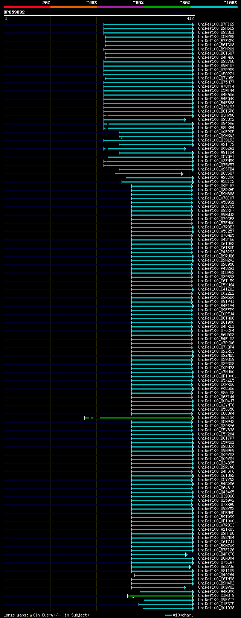241x618 pixels.
Task: Open hit UniRef100_B7FI69
Action: tap(216, 24)
